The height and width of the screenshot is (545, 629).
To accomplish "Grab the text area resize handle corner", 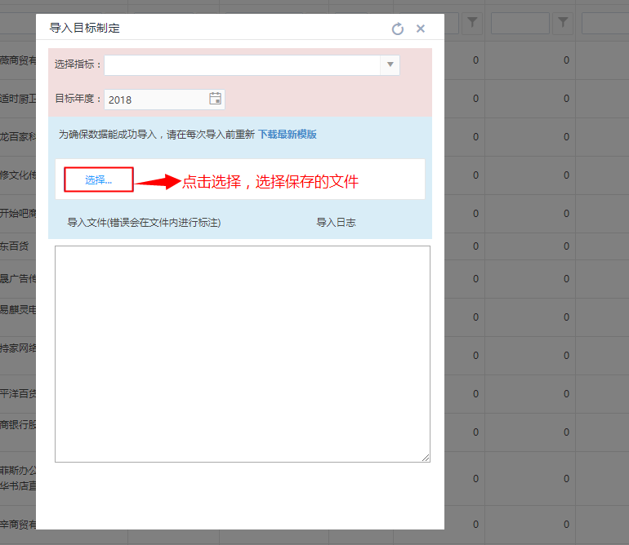I will (x=426, y=458).
